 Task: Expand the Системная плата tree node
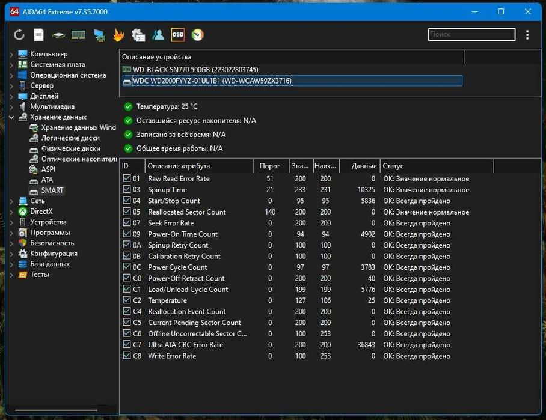[x=11, y=65]
